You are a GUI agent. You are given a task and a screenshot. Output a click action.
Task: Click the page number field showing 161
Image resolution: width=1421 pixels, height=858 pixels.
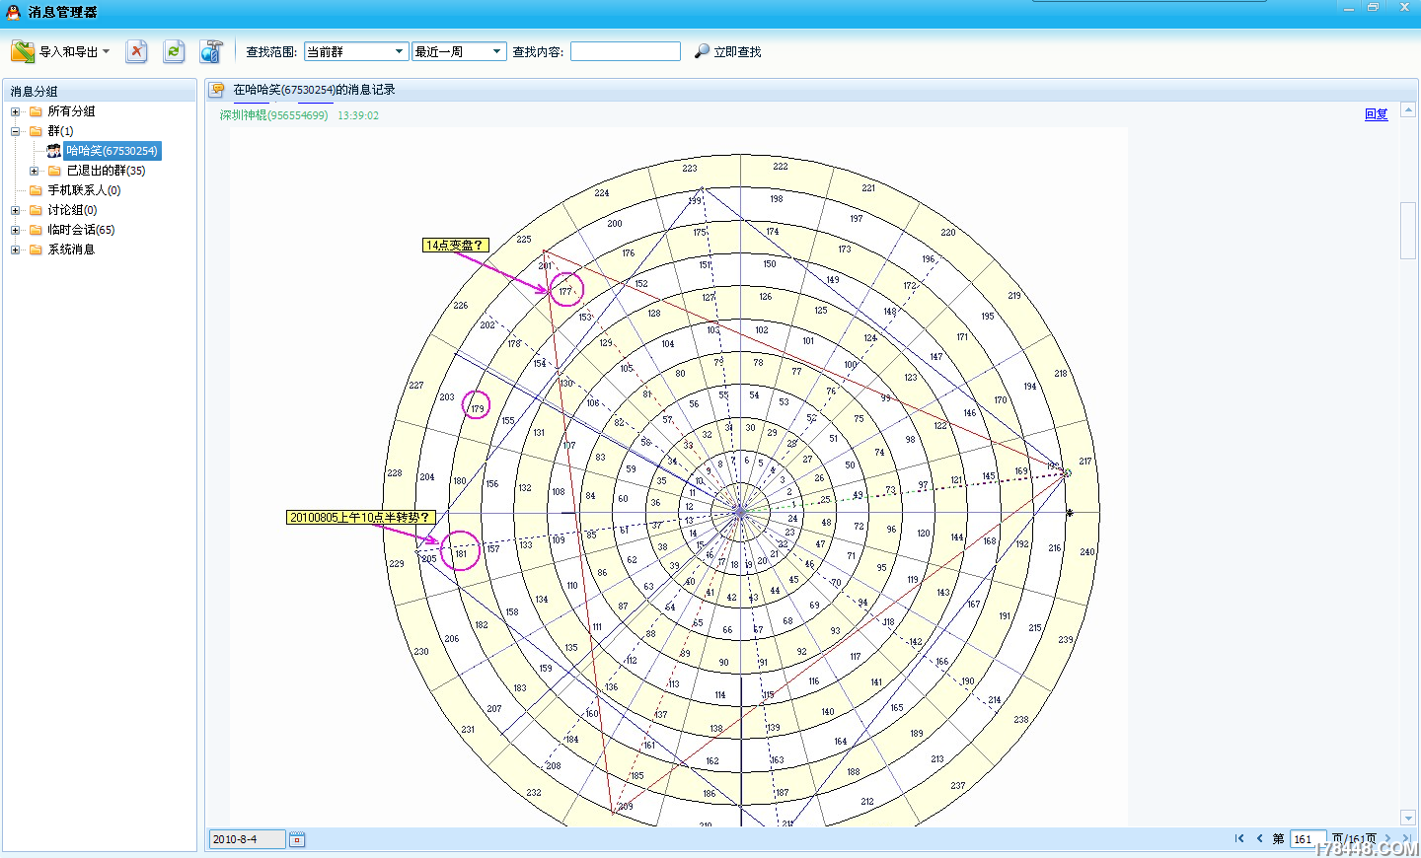click(x=1308, y=839)
